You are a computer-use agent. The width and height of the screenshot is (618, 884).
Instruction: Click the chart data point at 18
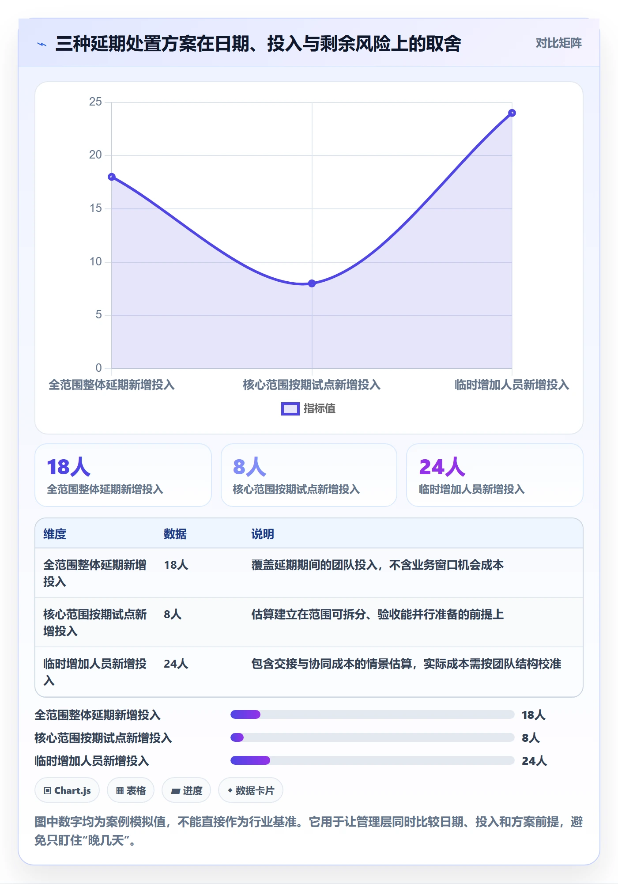pos(112,177)
